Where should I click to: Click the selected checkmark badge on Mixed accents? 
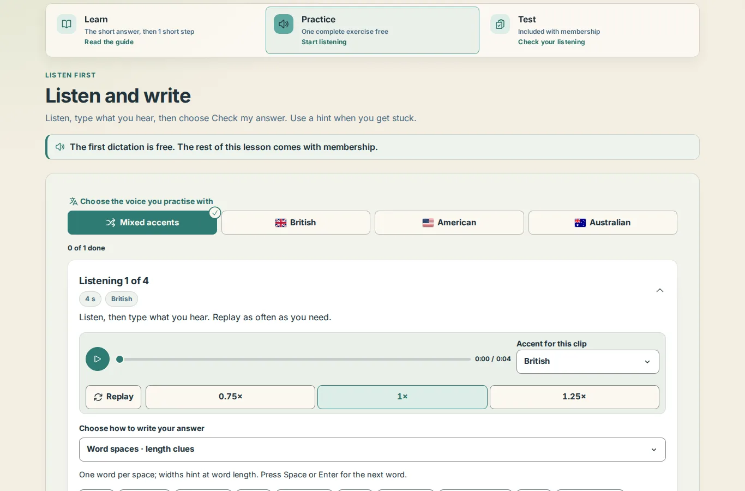(215, 213)
